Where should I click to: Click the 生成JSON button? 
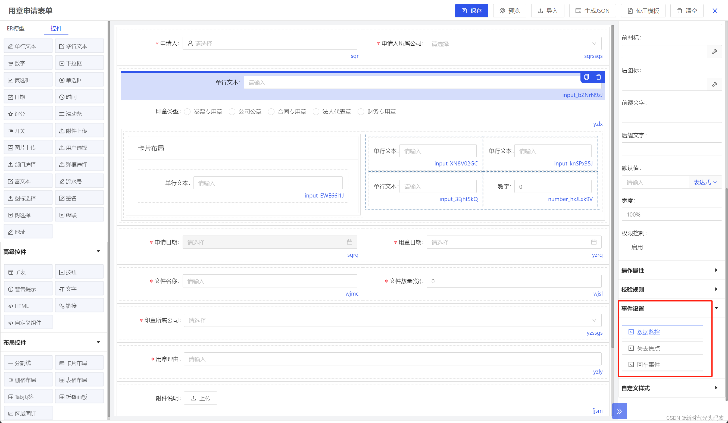coord(592,11)
